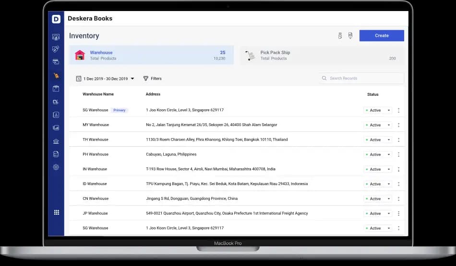Open date range dropdown 1 Dec 2019
Image resolution: width=456 pixels, height=266 pixels.
[x=105, y=79]
